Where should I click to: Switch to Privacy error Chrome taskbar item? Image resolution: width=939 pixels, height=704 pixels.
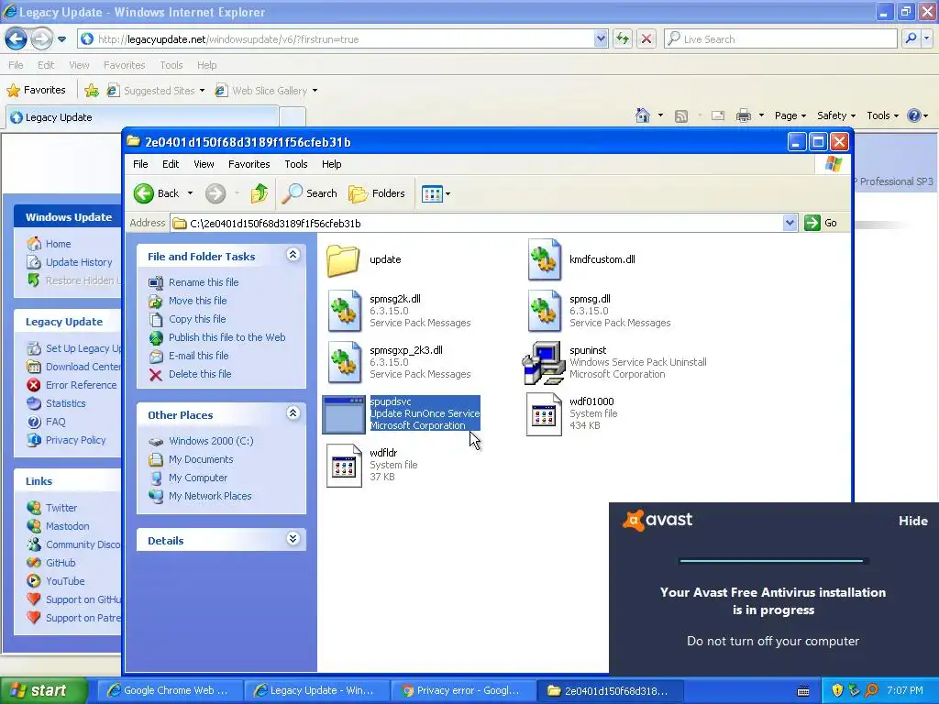[463, 690]
